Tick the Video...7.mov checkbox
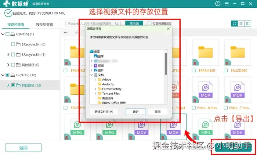The width and height of the screenshot is (257, 156). [226, 108]
